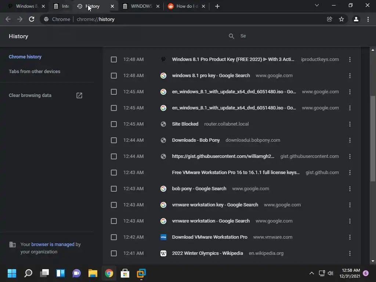Close the WINDOWS tab
The width and height of the screenshot is (376, 282).
158,6
